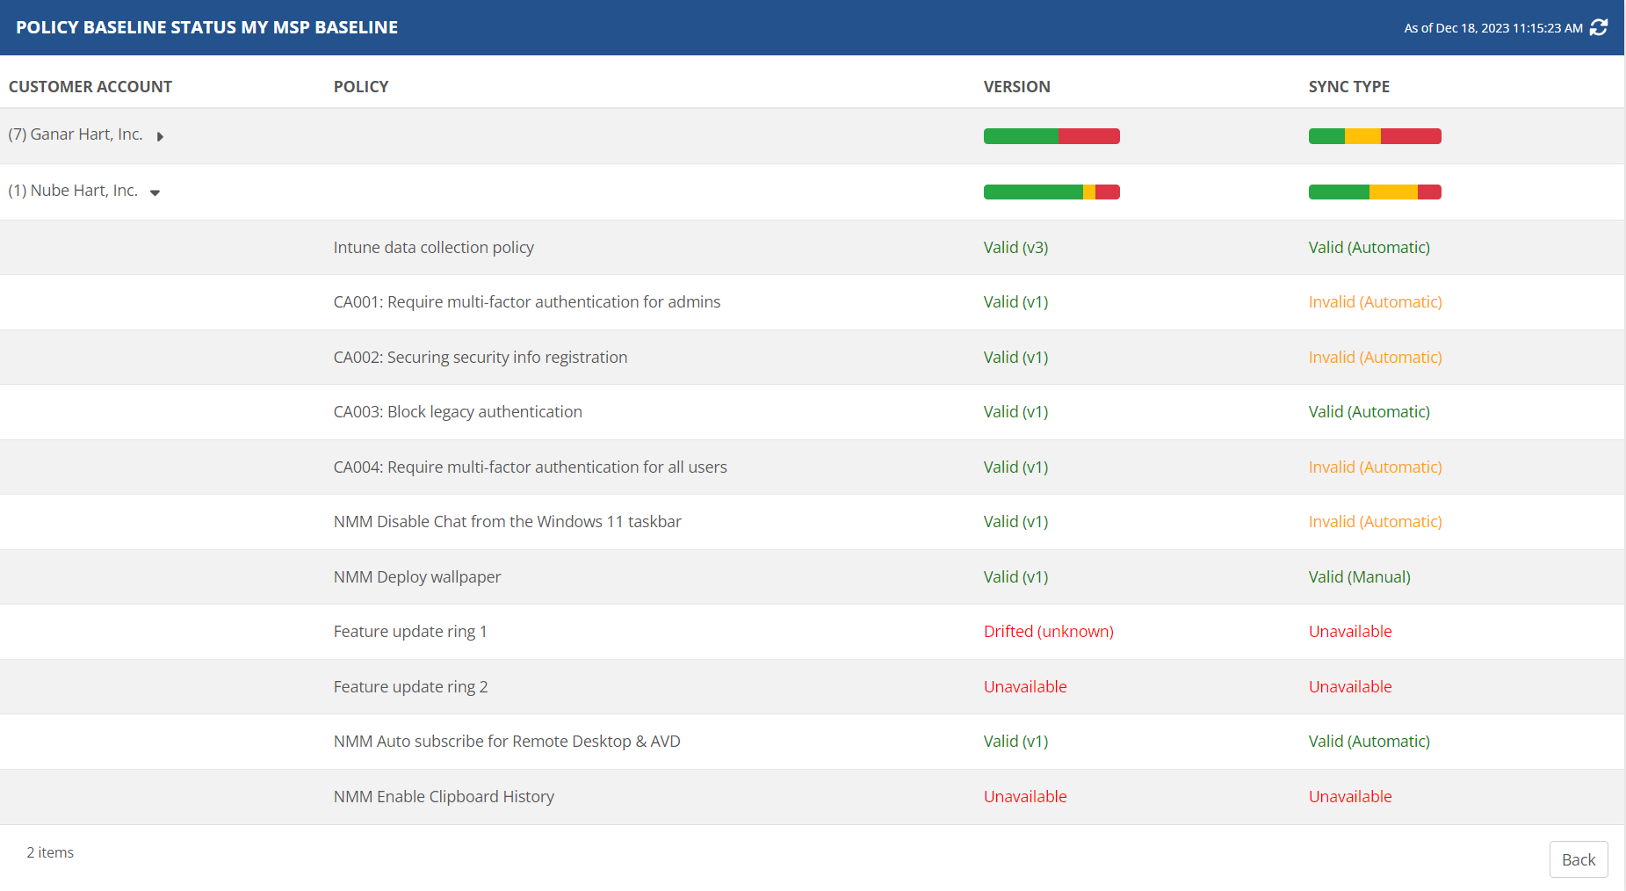Click Valid (Manual) sync type for NMM Deploy wallpaper
1626x891 pixels.
1359,577
